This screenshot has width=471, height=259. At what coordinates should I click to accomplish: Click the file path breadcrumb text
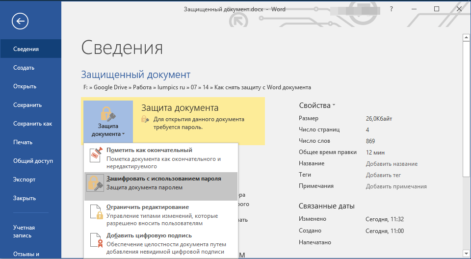click(x=197, y=87)
